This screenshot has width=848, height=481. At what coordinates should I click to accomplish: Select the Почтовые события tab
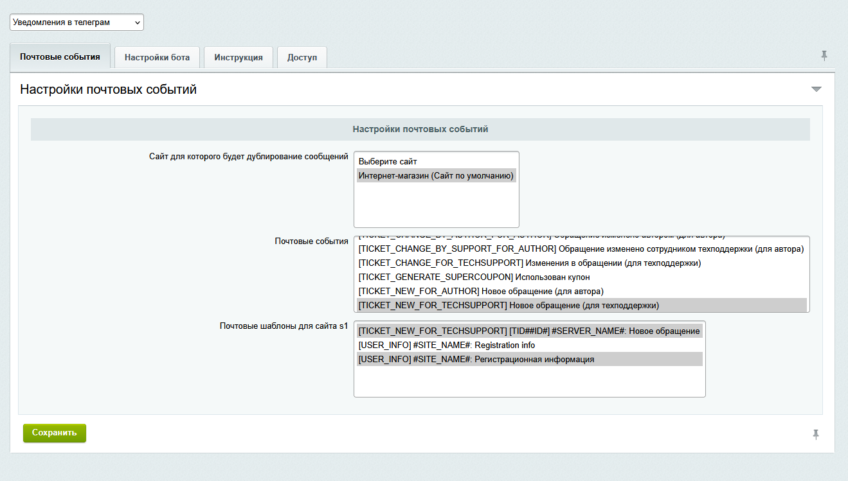[x=60, y=57]
